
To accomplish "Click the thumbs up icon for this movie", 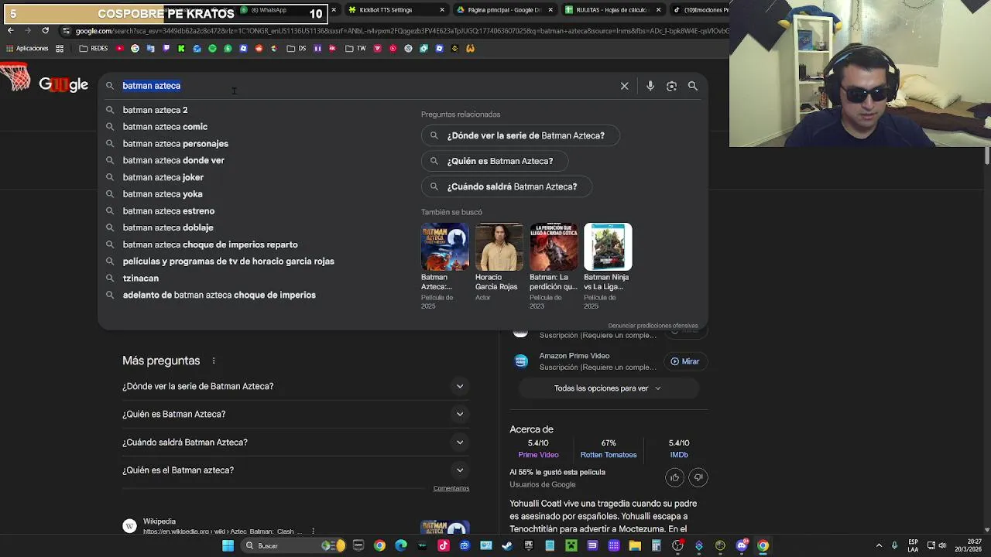I will point(674,477).
